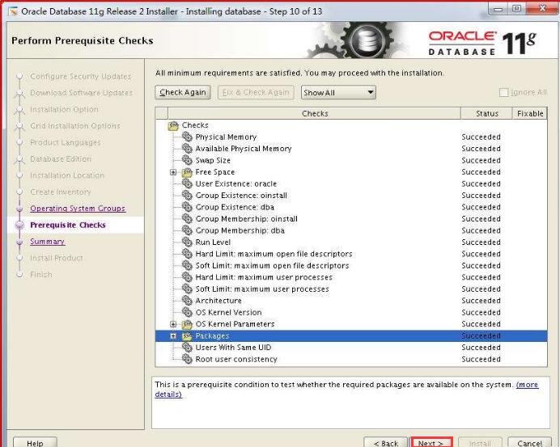This screenshot has height=447, width=560.
Task: Click the installer icon in the title bar
Action: 14,11
